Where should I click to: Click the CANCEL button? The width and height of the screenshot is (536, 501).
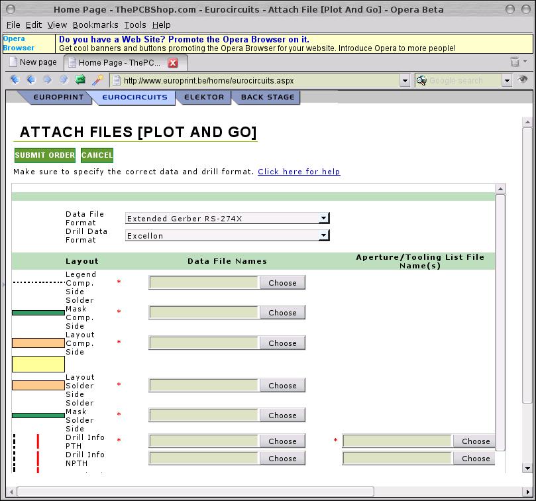(x=97, y=155)
